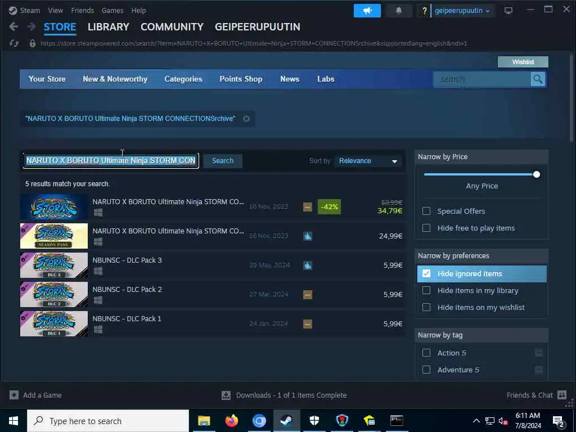Tick the Adventure tag checkbox
Image resolution: width=576 pixels, height=432 pixels.
(x=426, y=370)
